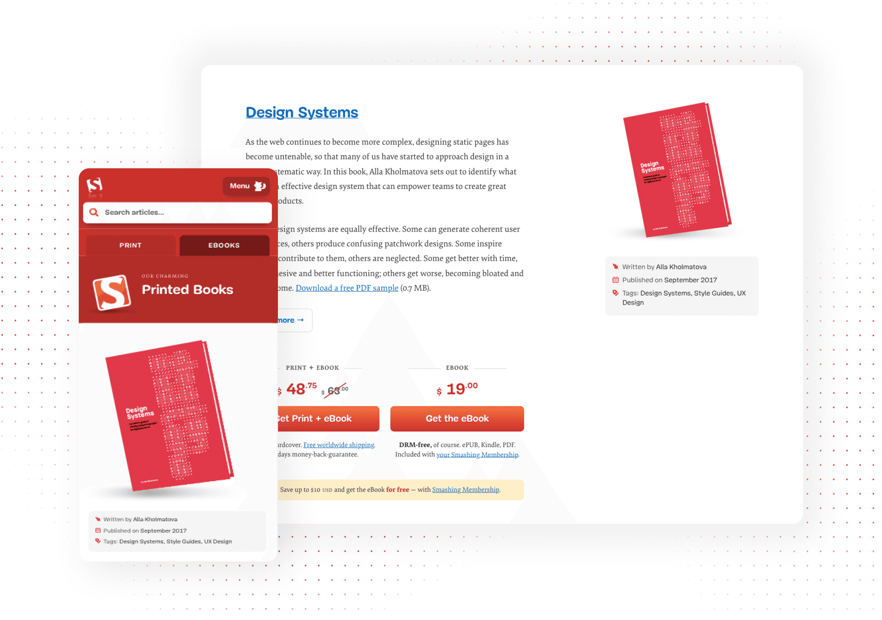
Task: Click the EBOOKS tab to switch view
Action: click(223, 245)
